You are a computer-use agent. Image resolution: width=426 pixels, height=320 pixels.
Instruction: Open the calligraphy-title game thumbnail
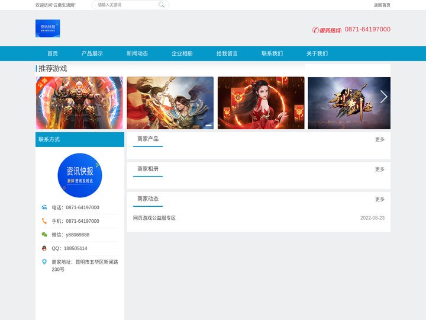(349, 103)
